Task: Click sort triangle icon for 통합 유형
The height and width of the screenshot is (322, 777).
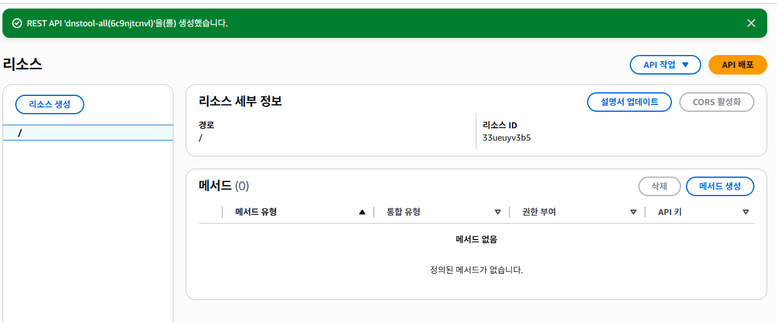Action: [x=498, y=212]
